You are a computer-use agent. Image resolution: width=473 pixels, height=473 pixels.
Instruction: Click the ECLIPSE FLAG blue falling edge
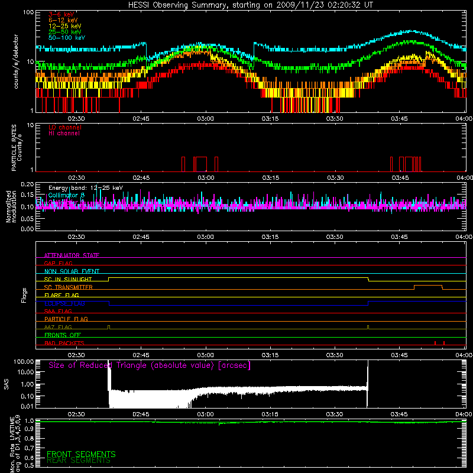coord(109,303)
